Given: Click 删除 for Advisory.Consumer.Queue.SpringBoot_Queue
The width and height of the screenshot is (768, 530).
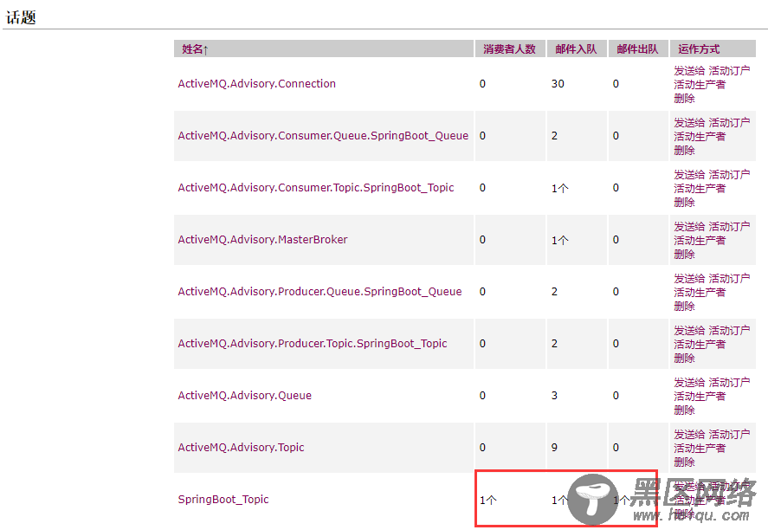Looking at the screenshot, I should pyautogui.click(x=684, y=150).
